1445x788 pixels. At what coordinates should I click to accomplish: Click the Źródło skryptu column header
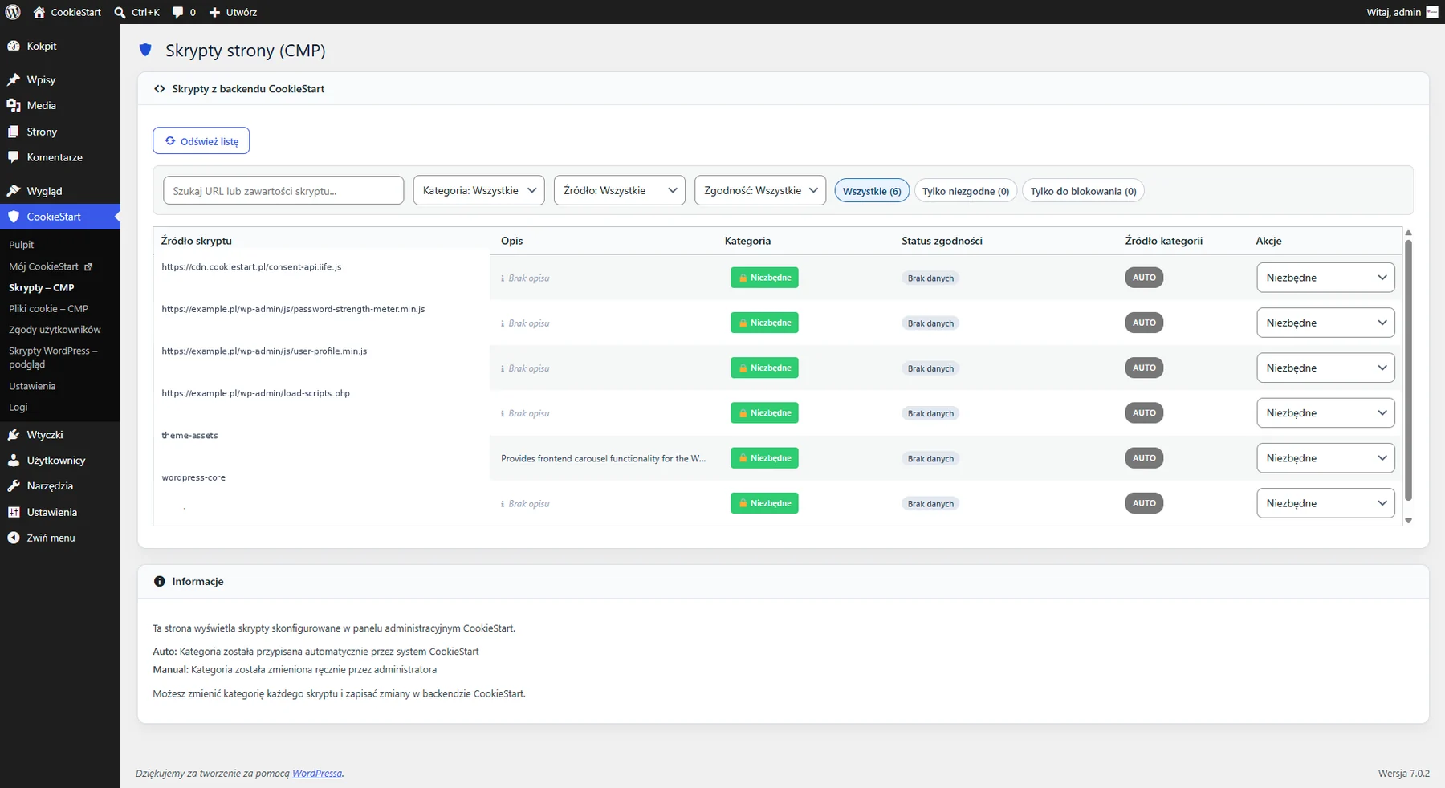[196, 241]
